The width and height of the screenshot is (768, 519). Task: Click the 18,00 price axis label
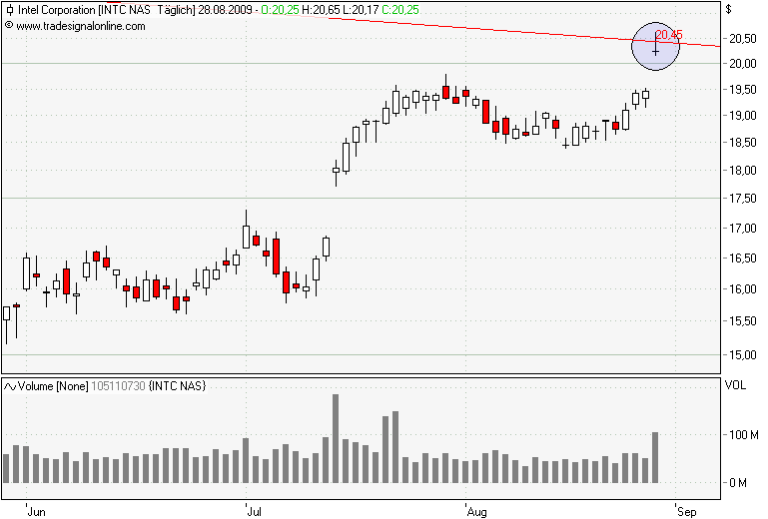742,171
